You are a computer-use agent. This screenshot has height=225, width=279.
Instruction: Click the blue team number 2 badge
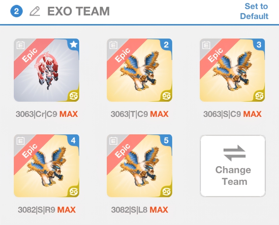(16, 11)
